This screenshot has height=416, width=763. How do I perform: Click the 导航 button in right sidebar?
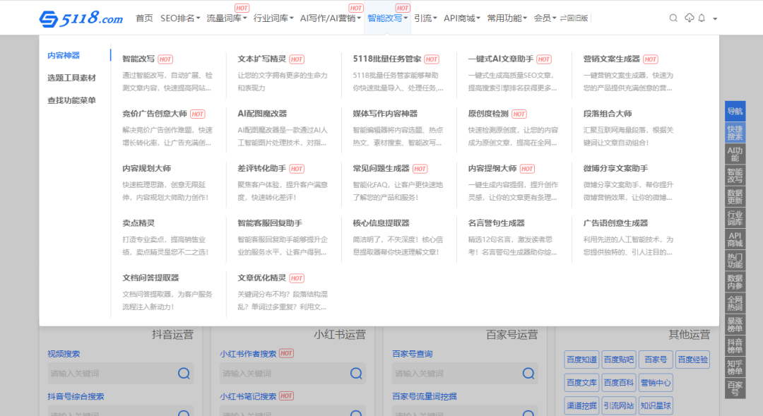coord(735,112)
